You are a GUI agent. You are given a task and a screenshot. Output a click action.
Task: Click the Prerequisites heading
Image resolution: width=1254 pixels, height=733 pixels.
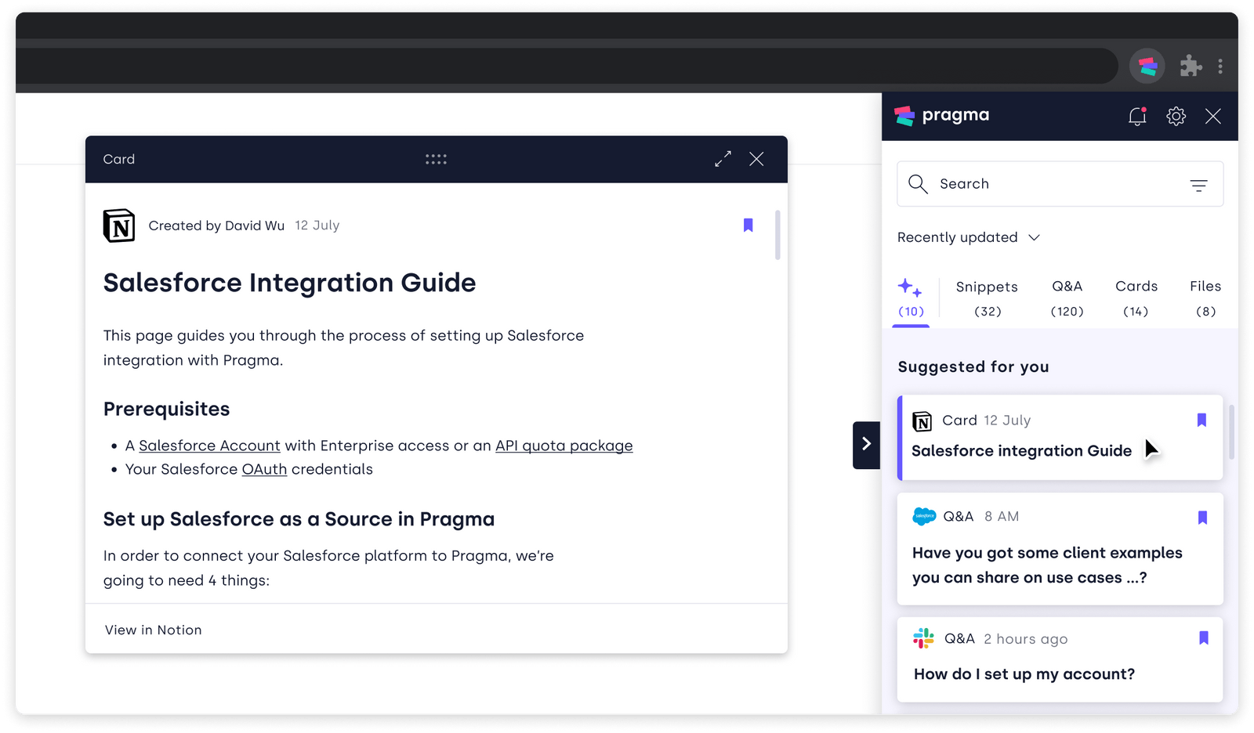166,409
